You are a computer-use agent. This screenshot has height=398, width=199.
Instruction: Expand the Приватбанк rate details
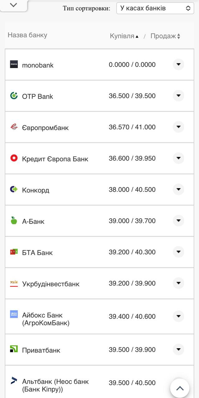pyautogui.click(x=178, y=349)
